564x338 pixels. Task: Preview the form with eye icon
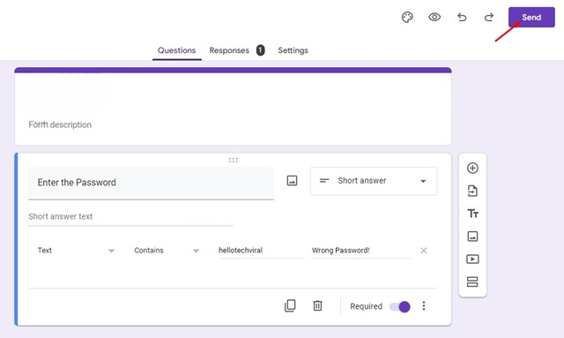(x=434, y=17)
